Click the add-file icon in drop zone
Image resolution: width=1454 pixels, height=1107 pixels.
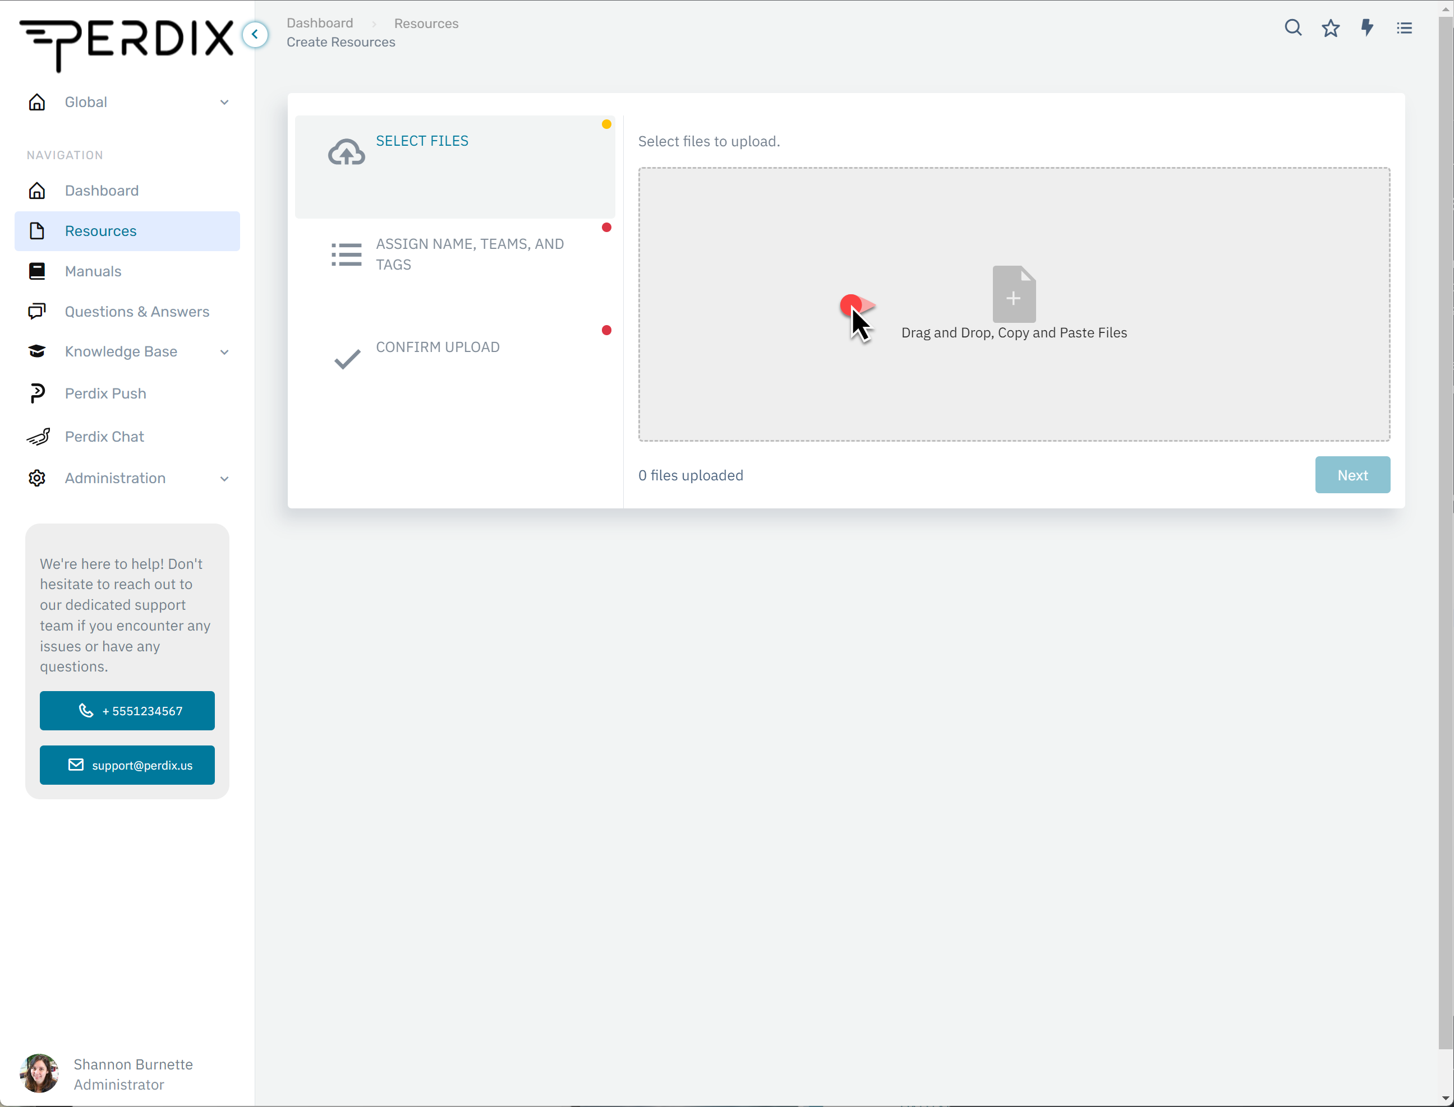tap(1014, 294)
